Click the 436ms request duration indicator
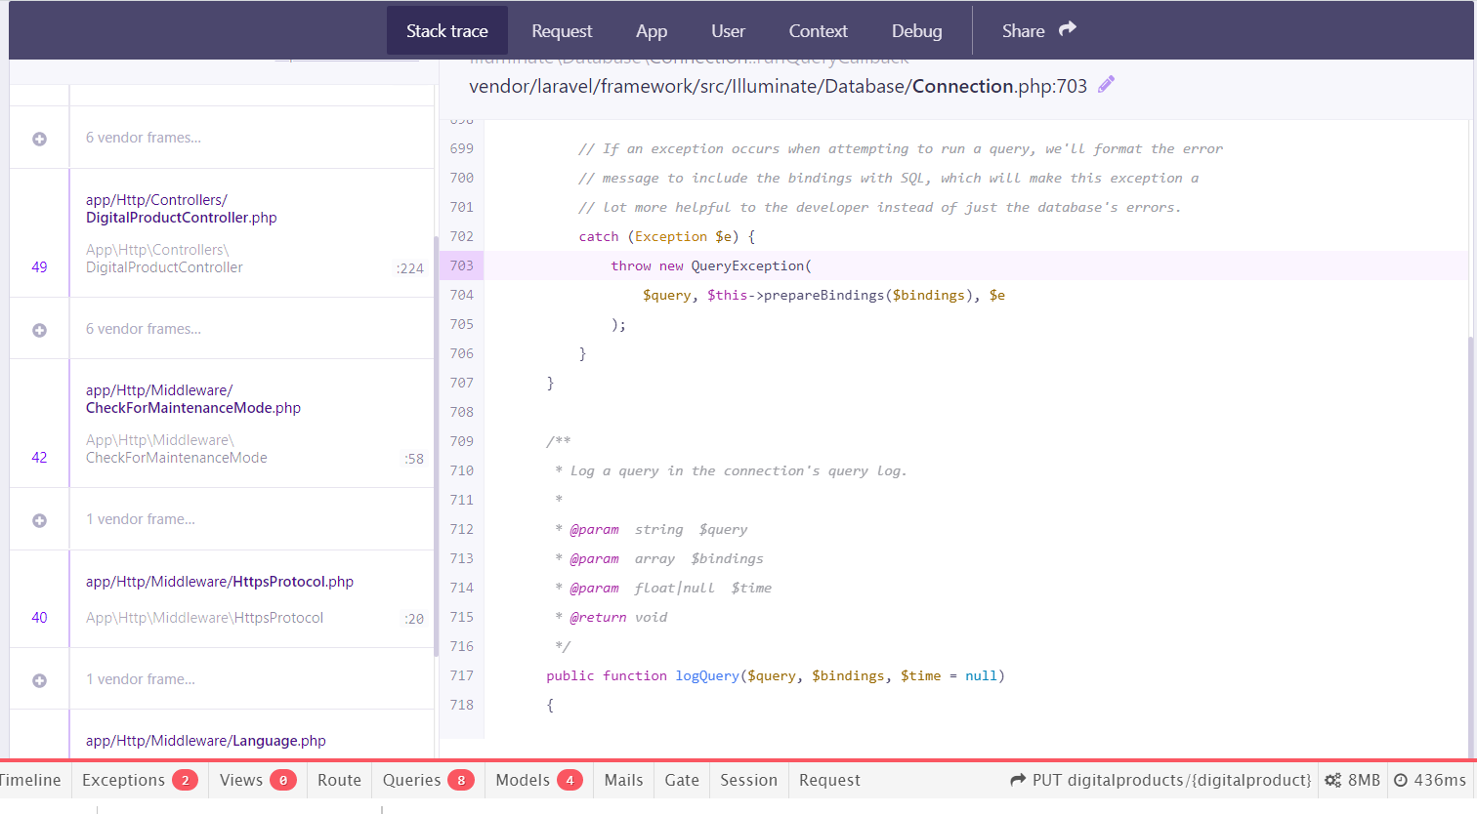Screen dimensions: 1477x814 [x=1430, y=780]
